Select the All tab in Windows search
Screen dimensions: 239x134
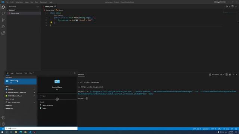pos(7,73)
